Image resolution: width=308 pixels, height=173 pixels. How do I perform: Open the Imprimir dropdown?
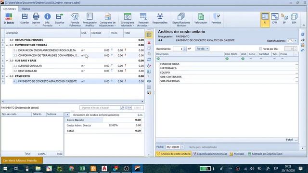click(36, 25)
